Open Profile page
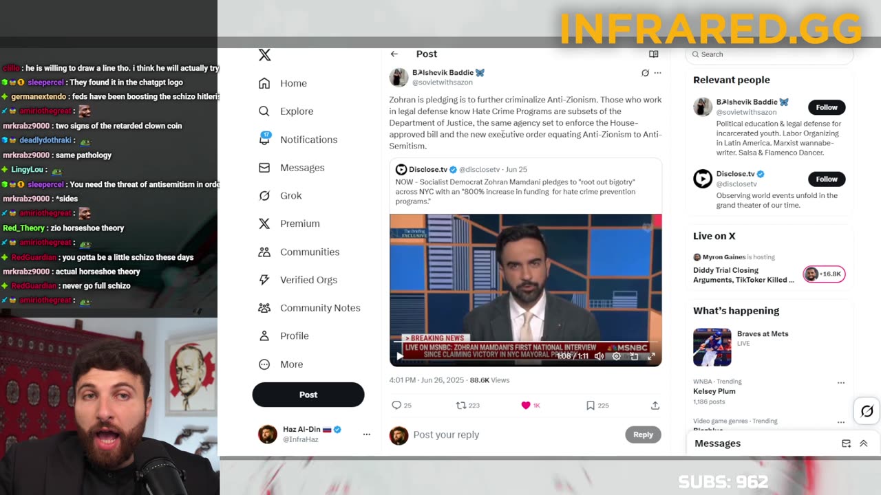This screenshot has height=495, width=881. [x=294, y=336]
